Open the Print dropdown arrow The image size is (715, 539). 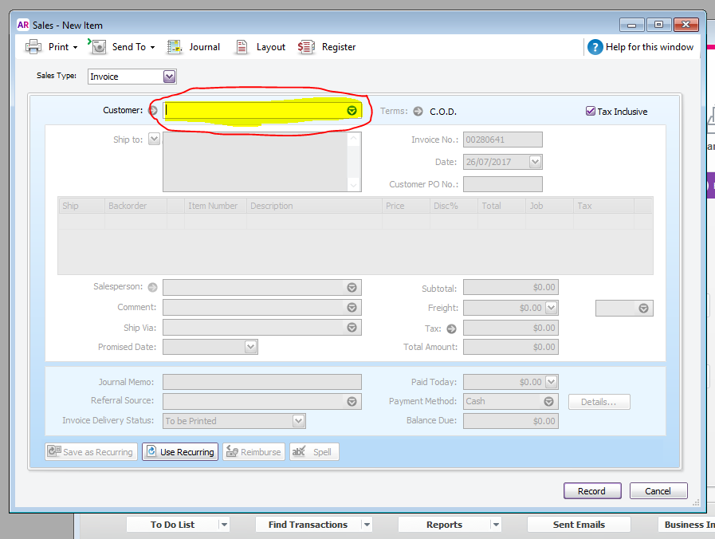(75, 47)
